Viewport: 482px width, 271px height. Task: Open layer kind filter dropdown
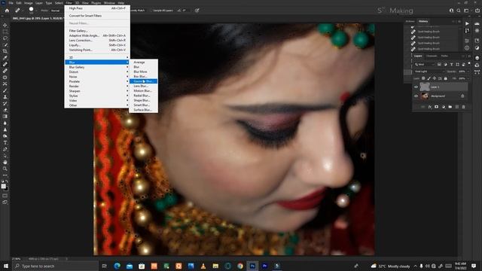click(x=424, y=64)
